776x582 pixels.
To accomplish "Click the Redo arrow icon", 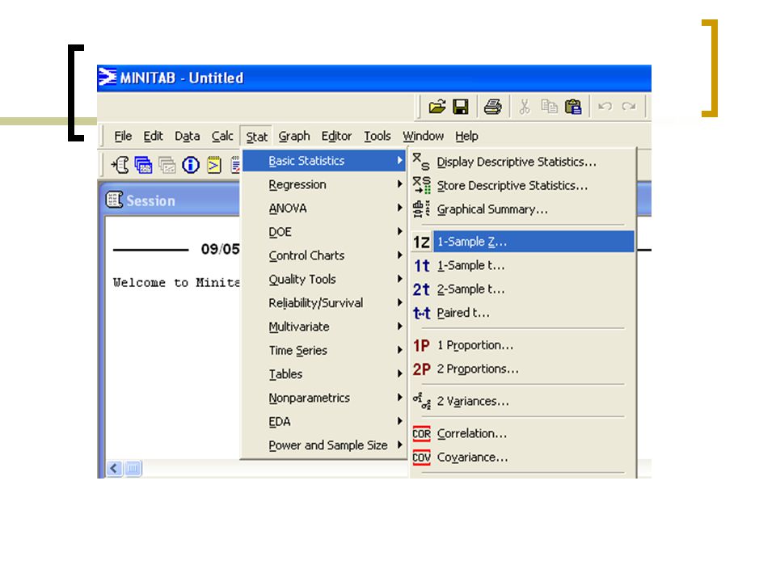I will (629, 107).
